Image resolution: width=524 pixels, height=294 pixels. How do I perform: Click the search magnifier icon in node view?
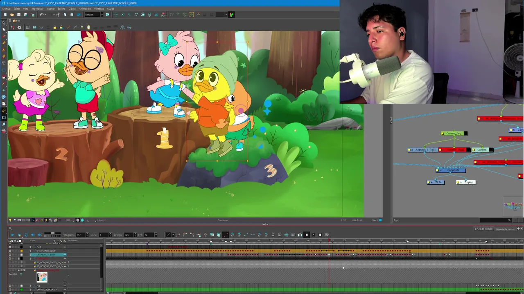509,220
